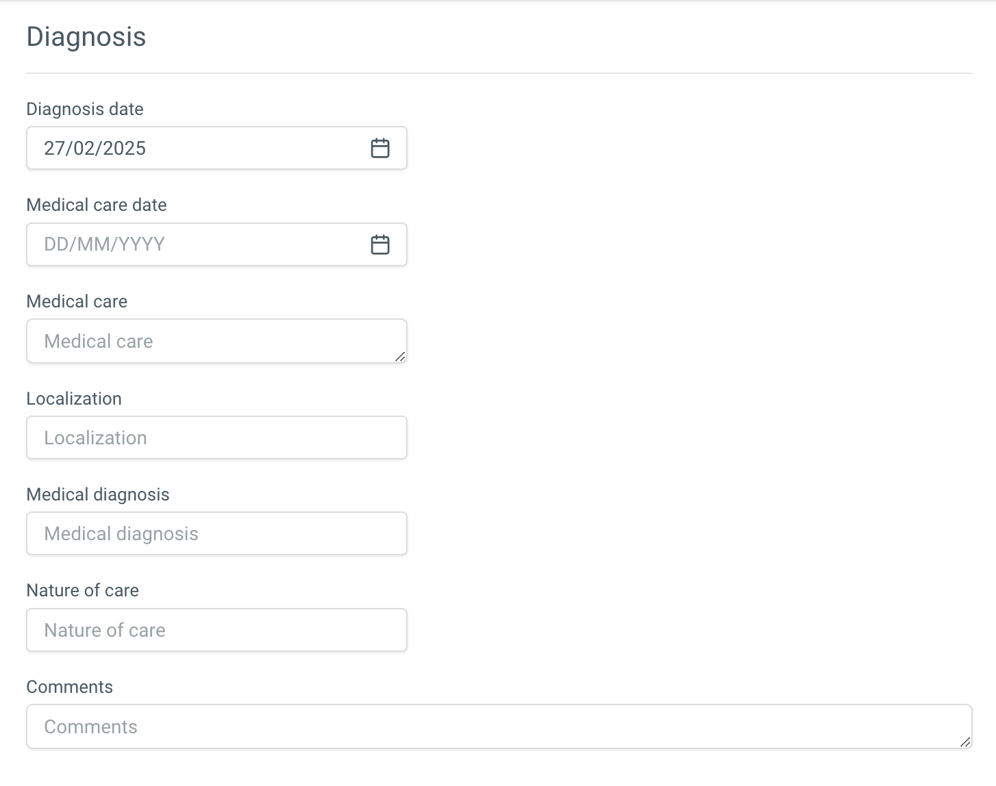Click the "Localization" field label
This screenshot has height=786, width=996.
tap(74, 398)
